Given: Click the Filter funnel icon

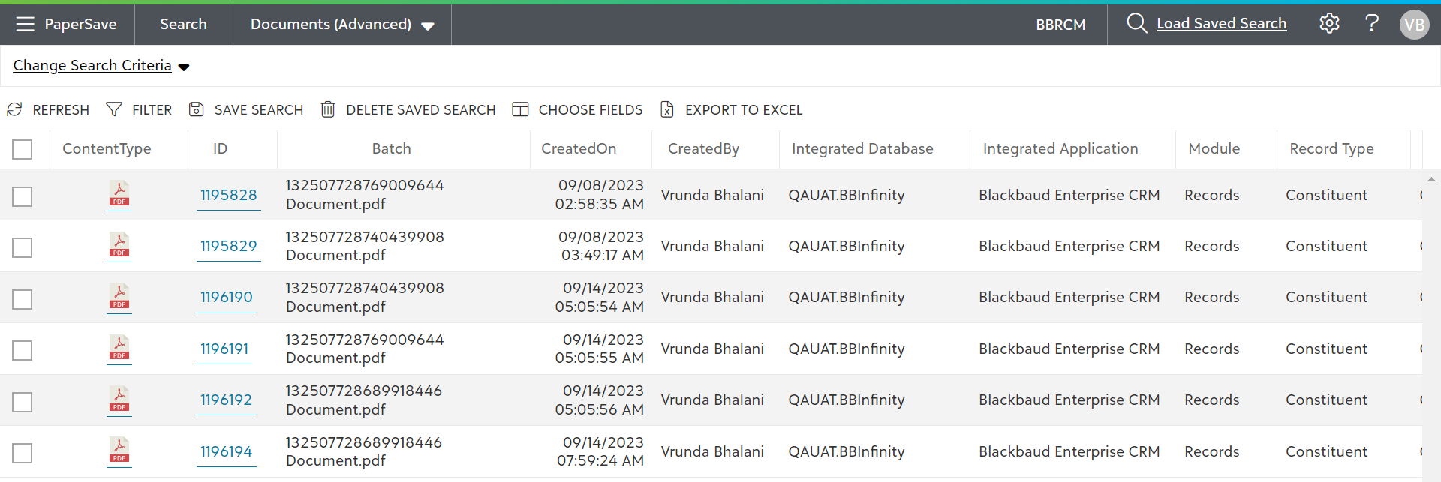Looking at the screenshot, I should click(x=114, y=110).
